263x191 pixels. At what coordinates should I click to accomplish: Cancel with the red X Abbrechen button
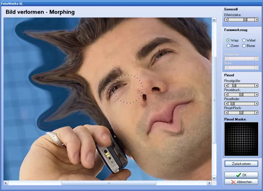click(241, 182)
